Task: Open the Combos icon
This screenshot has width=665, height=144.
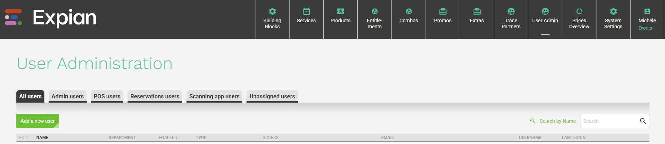Action: coord(409,11)
